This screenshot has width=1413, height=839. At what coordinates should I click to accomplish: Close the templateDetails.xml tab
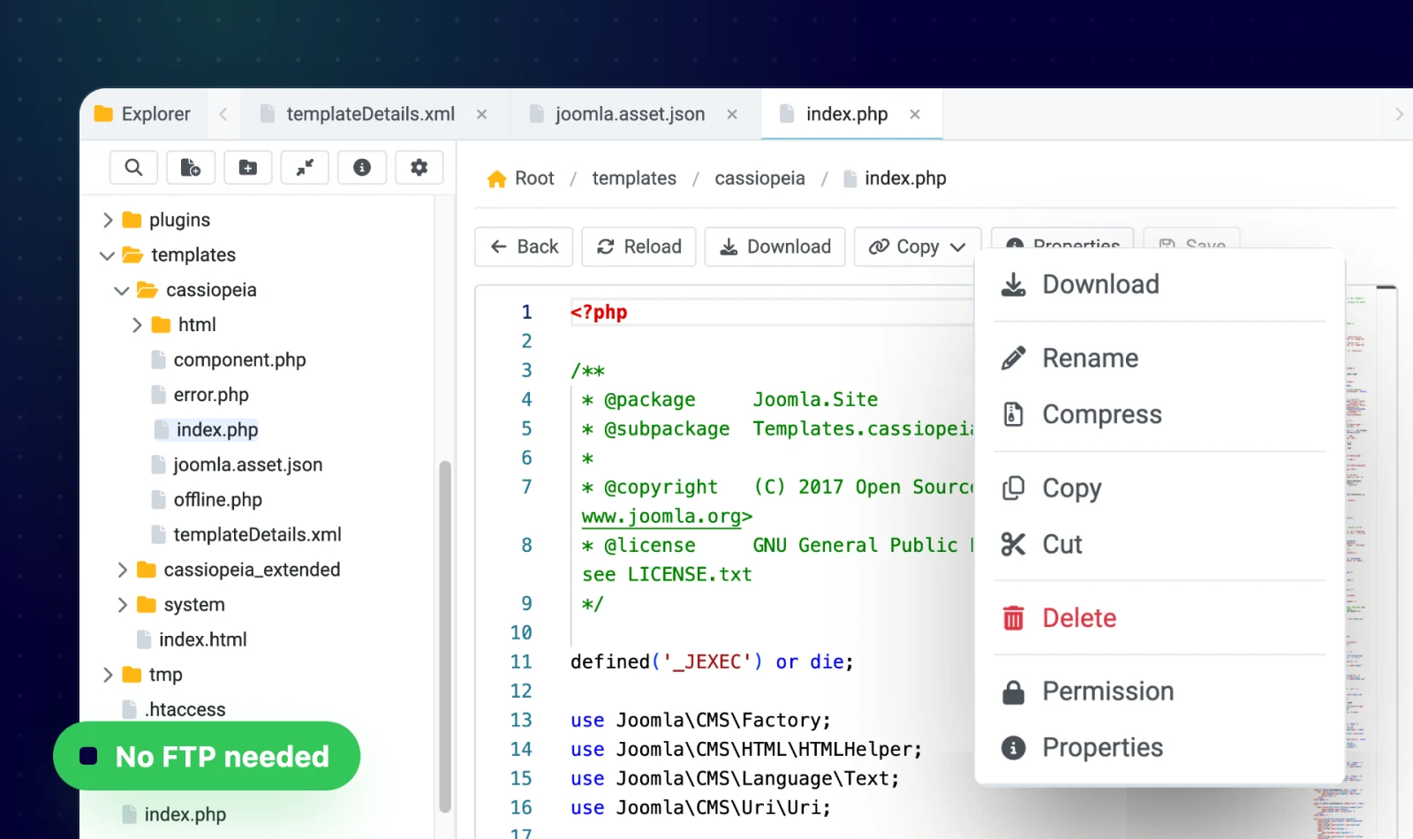coord(482,114)
